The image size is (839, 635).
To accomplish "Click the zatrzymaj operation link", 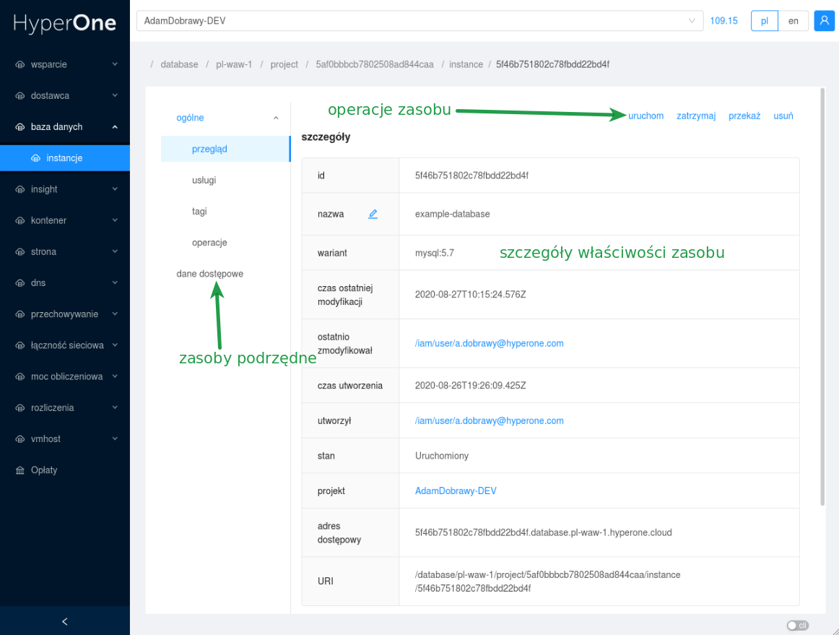I will pos(696,116).
